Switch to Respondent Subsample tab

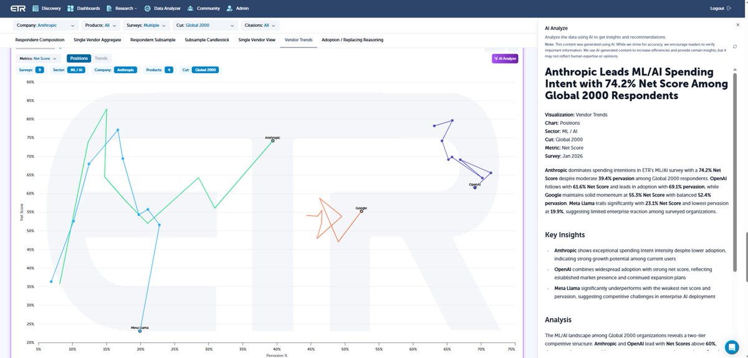click(x=153, y=40)
